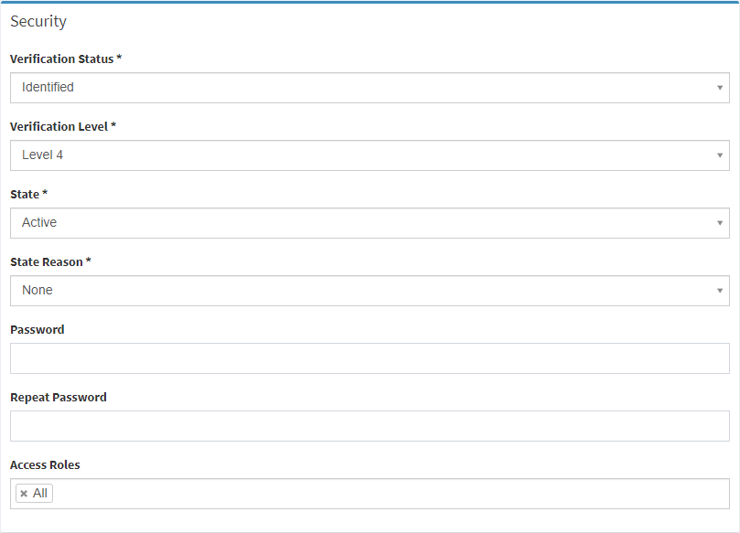
Task: Expand the dropdown showing Active
Action: pyautogui.click(x=366, y=223)
